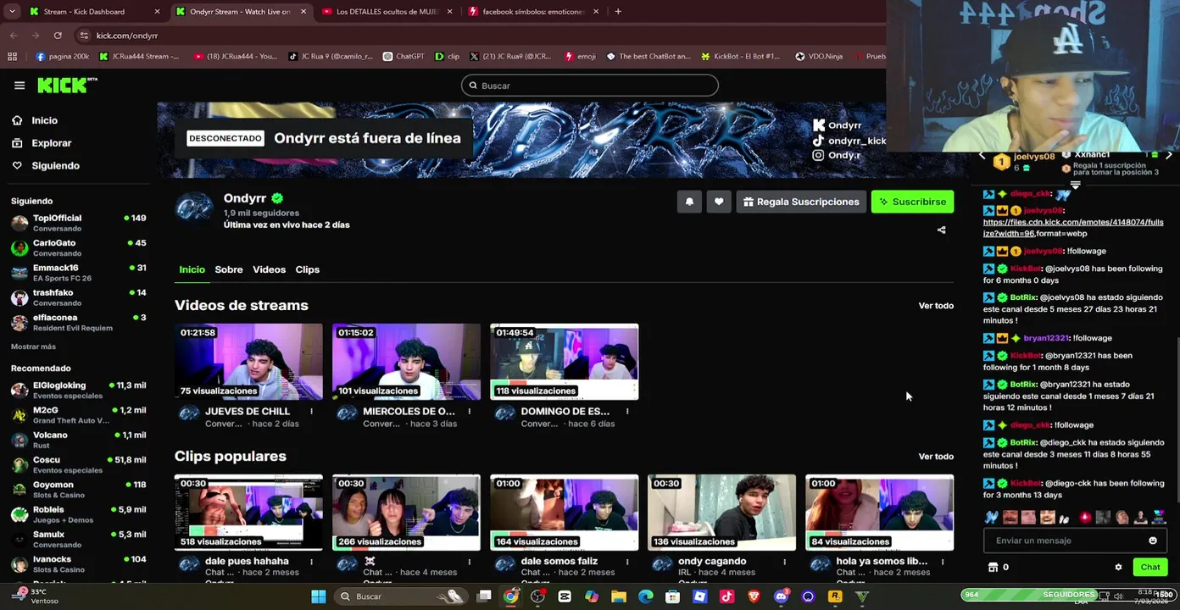Open TikTok from taskbar

[726, 596]
